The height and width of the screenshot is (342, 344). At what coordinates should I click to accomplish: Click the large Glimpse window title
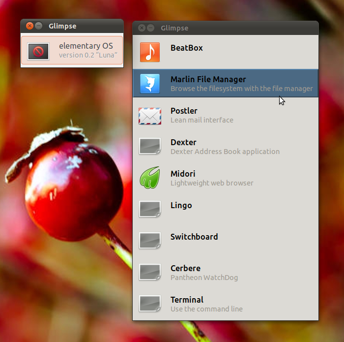click(x=174, y=28)
